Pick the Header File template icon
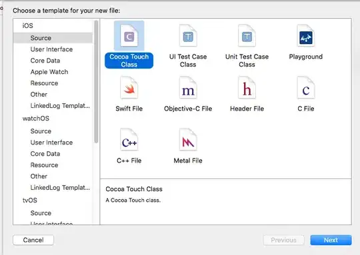The image size is (360, 255). (247, 88)
